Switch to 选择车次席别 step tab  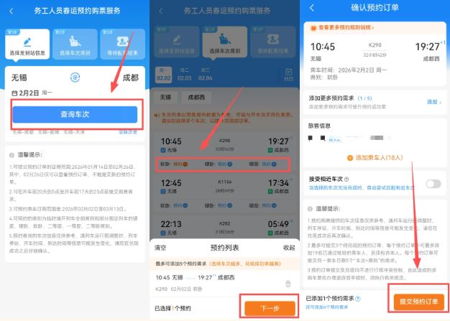point(75,44)
